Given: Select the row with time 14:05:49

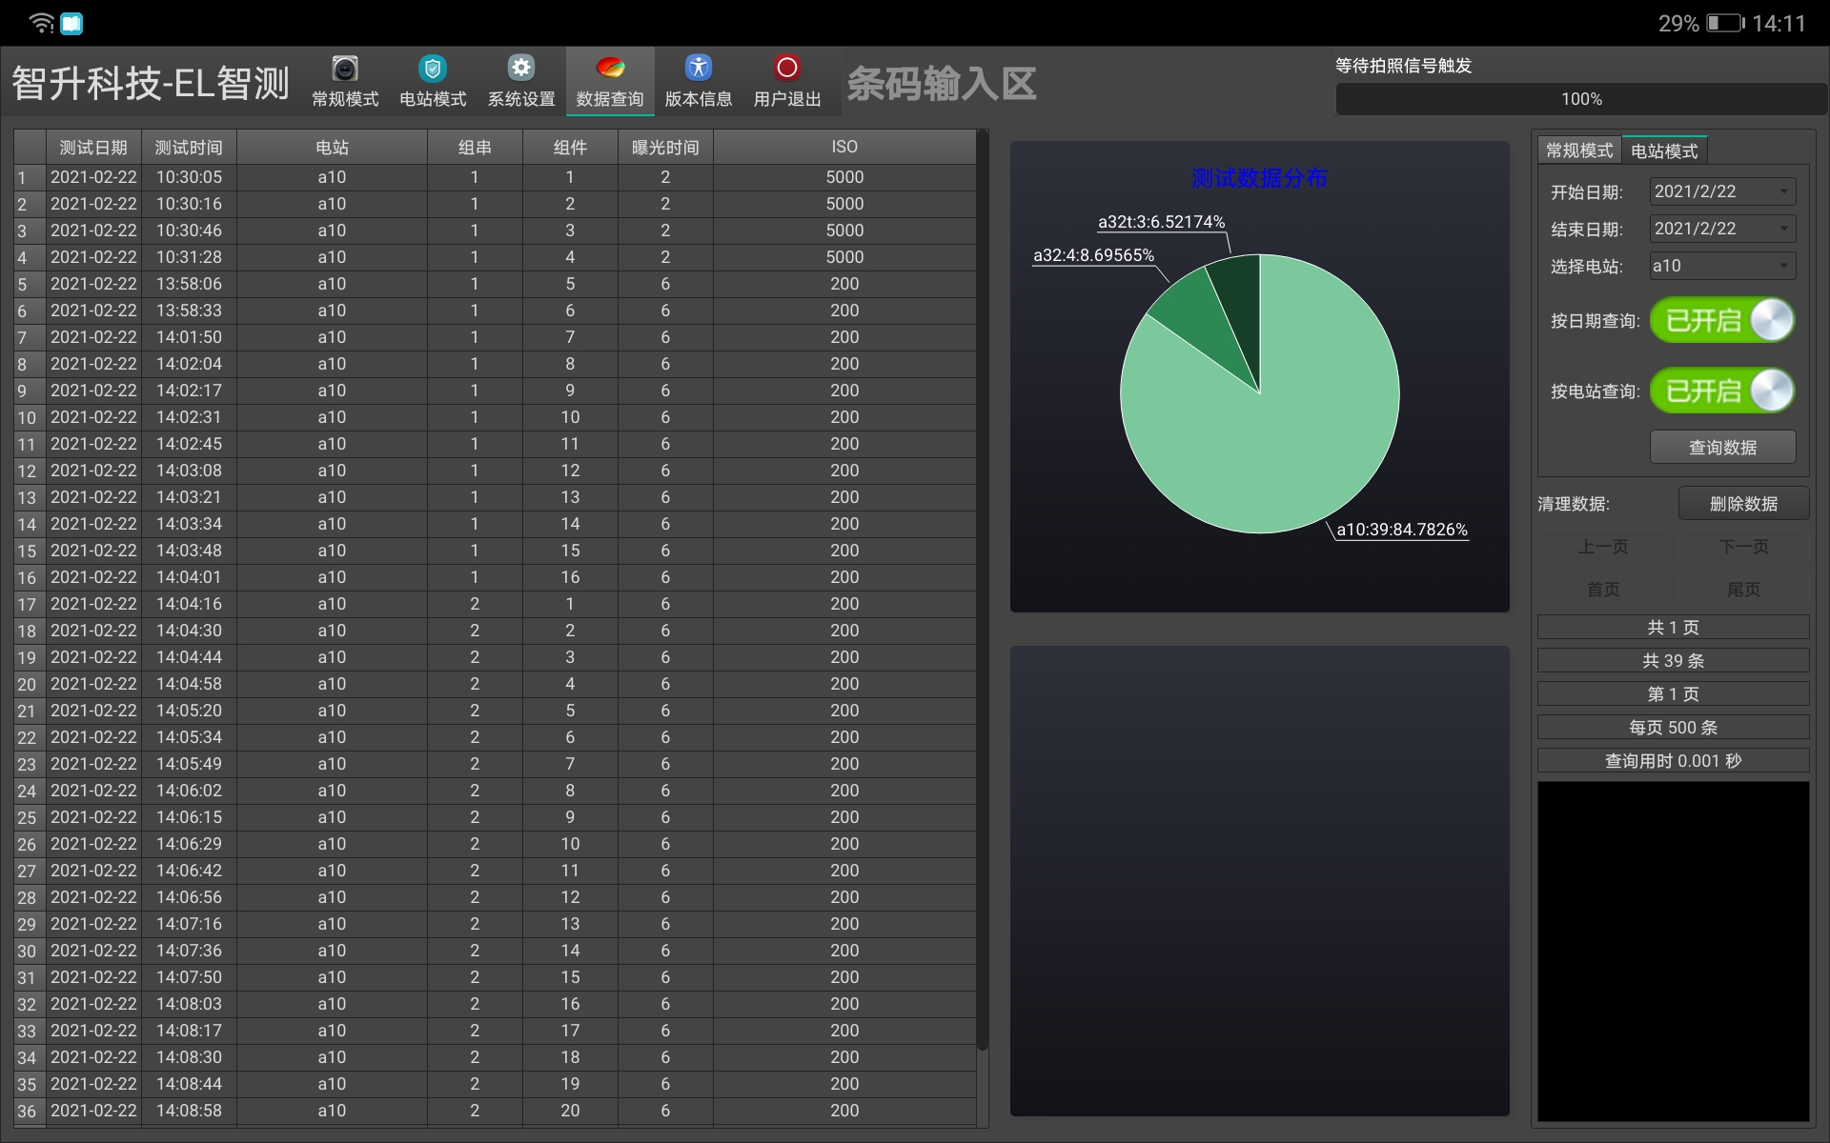Looking at the screenshot, I should [x=495, y=764].
